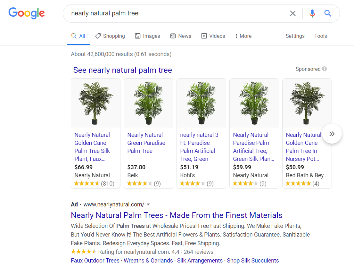Click the microphone voice search icon
Viewport: 354px width, 267px height.
(312, 13)
